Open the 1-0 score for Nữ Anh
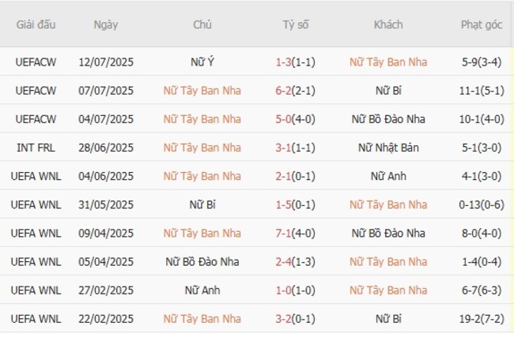This screenshot has width=514, height=337. point(286,290)
